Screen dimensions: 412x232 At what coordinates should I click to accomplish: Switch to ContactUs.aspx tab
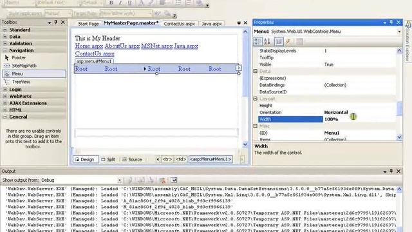click(179, 24)
